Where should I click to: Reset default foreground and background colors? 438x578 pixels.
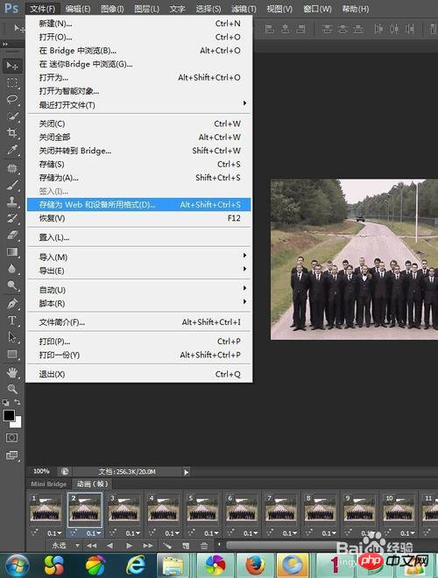(6, 403)
